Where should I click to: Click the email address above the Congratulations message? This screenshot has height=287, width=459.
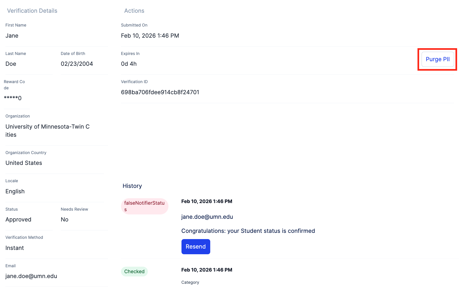click(207, 217)
